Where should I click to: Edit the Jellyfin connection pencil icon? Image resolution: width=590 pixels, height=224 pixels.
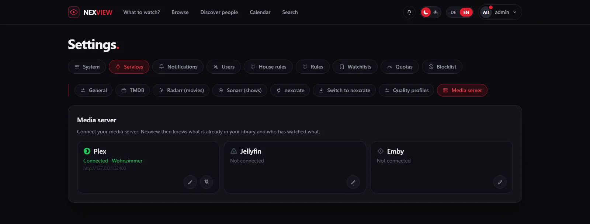[x=353, y=182]
